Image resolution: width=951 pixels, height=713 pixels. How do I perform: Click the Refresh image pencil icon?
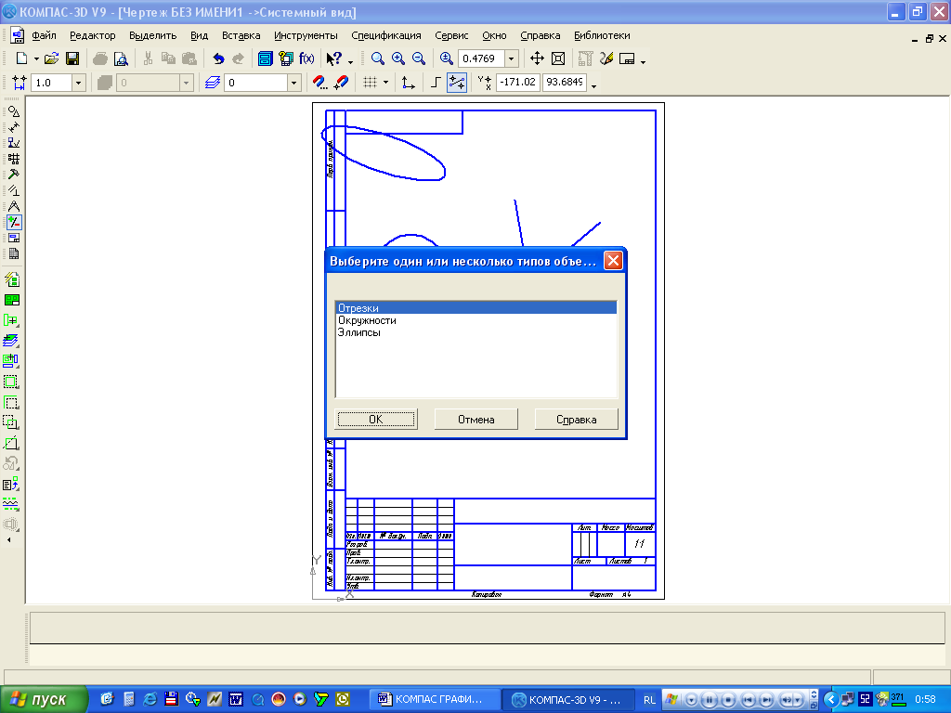pyautogui.click(x=606, y=58)
